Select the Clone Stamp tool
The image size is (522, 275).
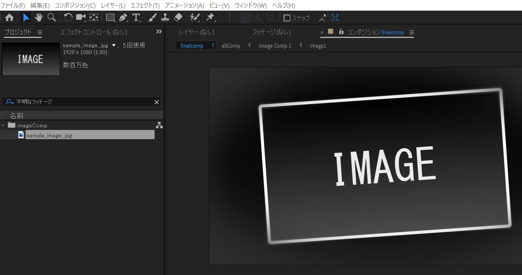(165, 17)
